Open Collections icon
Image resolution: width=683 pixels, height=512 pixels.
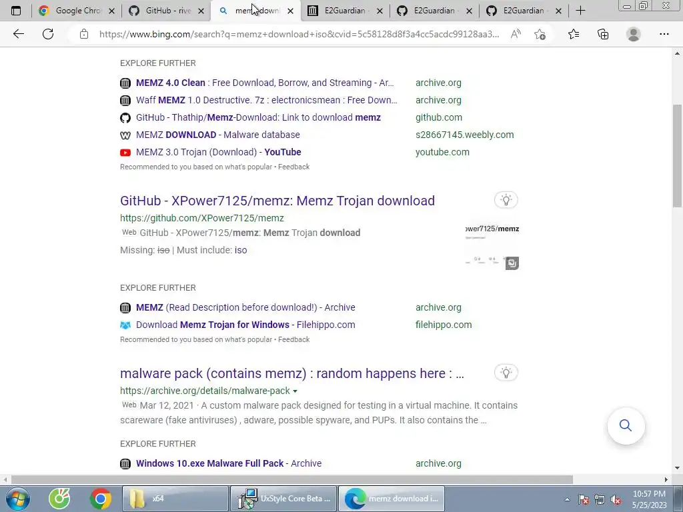coord(603,34)
